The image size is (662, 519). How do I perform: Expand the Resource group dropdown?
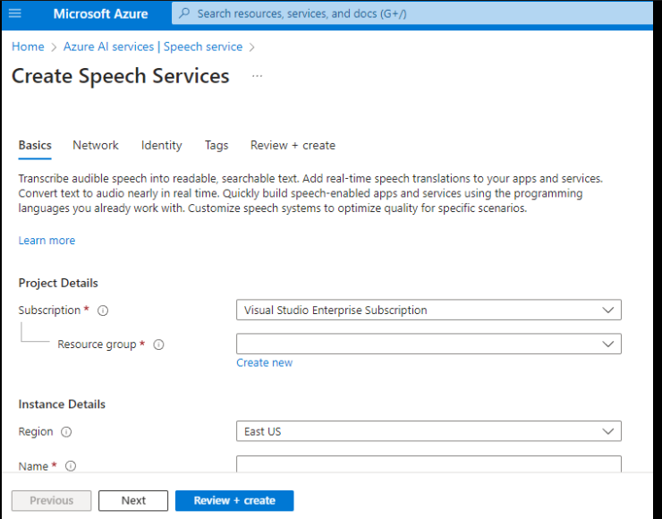429,344
